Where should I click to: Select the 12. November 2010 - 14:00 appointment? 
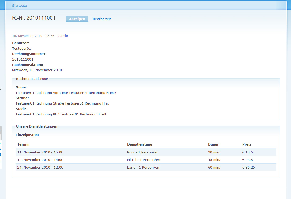coord(40,160)
